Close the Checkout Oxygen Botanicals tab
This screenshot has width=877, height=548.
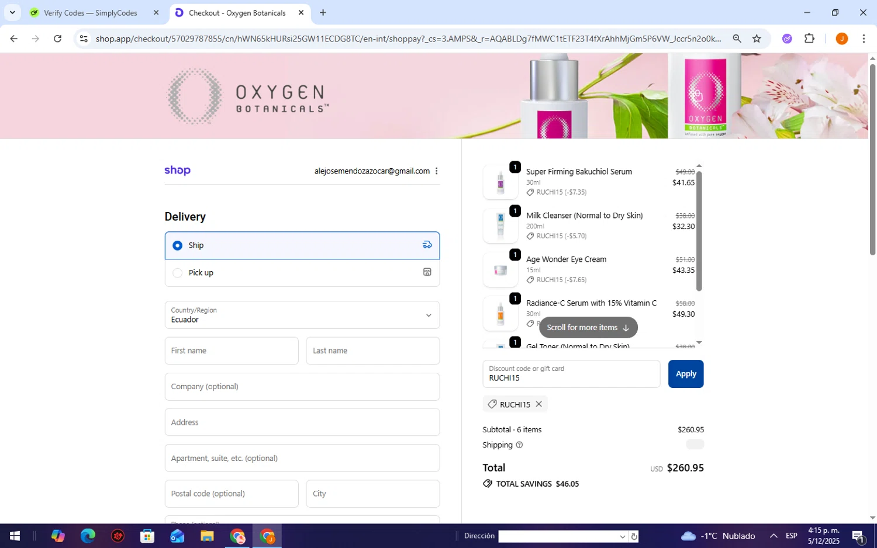(301, 12)
